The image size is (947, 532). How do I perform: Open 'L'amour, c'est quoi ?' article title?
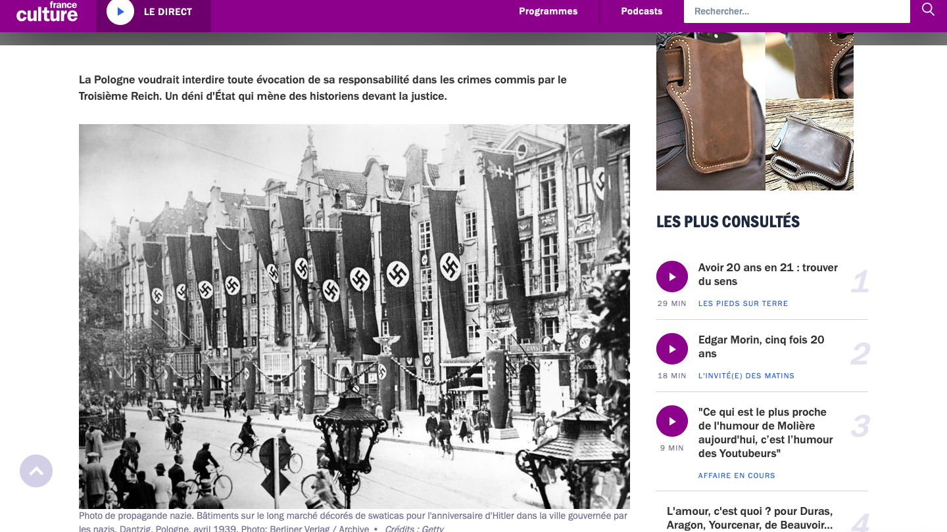tap(750, 518)
